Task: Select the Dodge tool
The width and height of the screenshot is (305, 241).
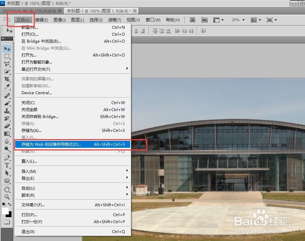Action: point(7,149)
